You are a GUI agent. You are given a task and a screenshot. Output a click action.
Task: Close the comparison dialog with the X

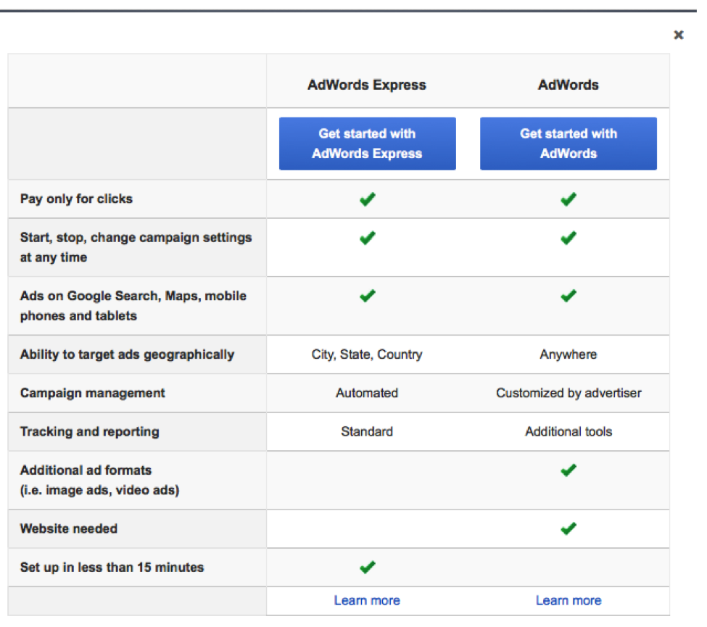pyautogui.click(x=678, y=35)
